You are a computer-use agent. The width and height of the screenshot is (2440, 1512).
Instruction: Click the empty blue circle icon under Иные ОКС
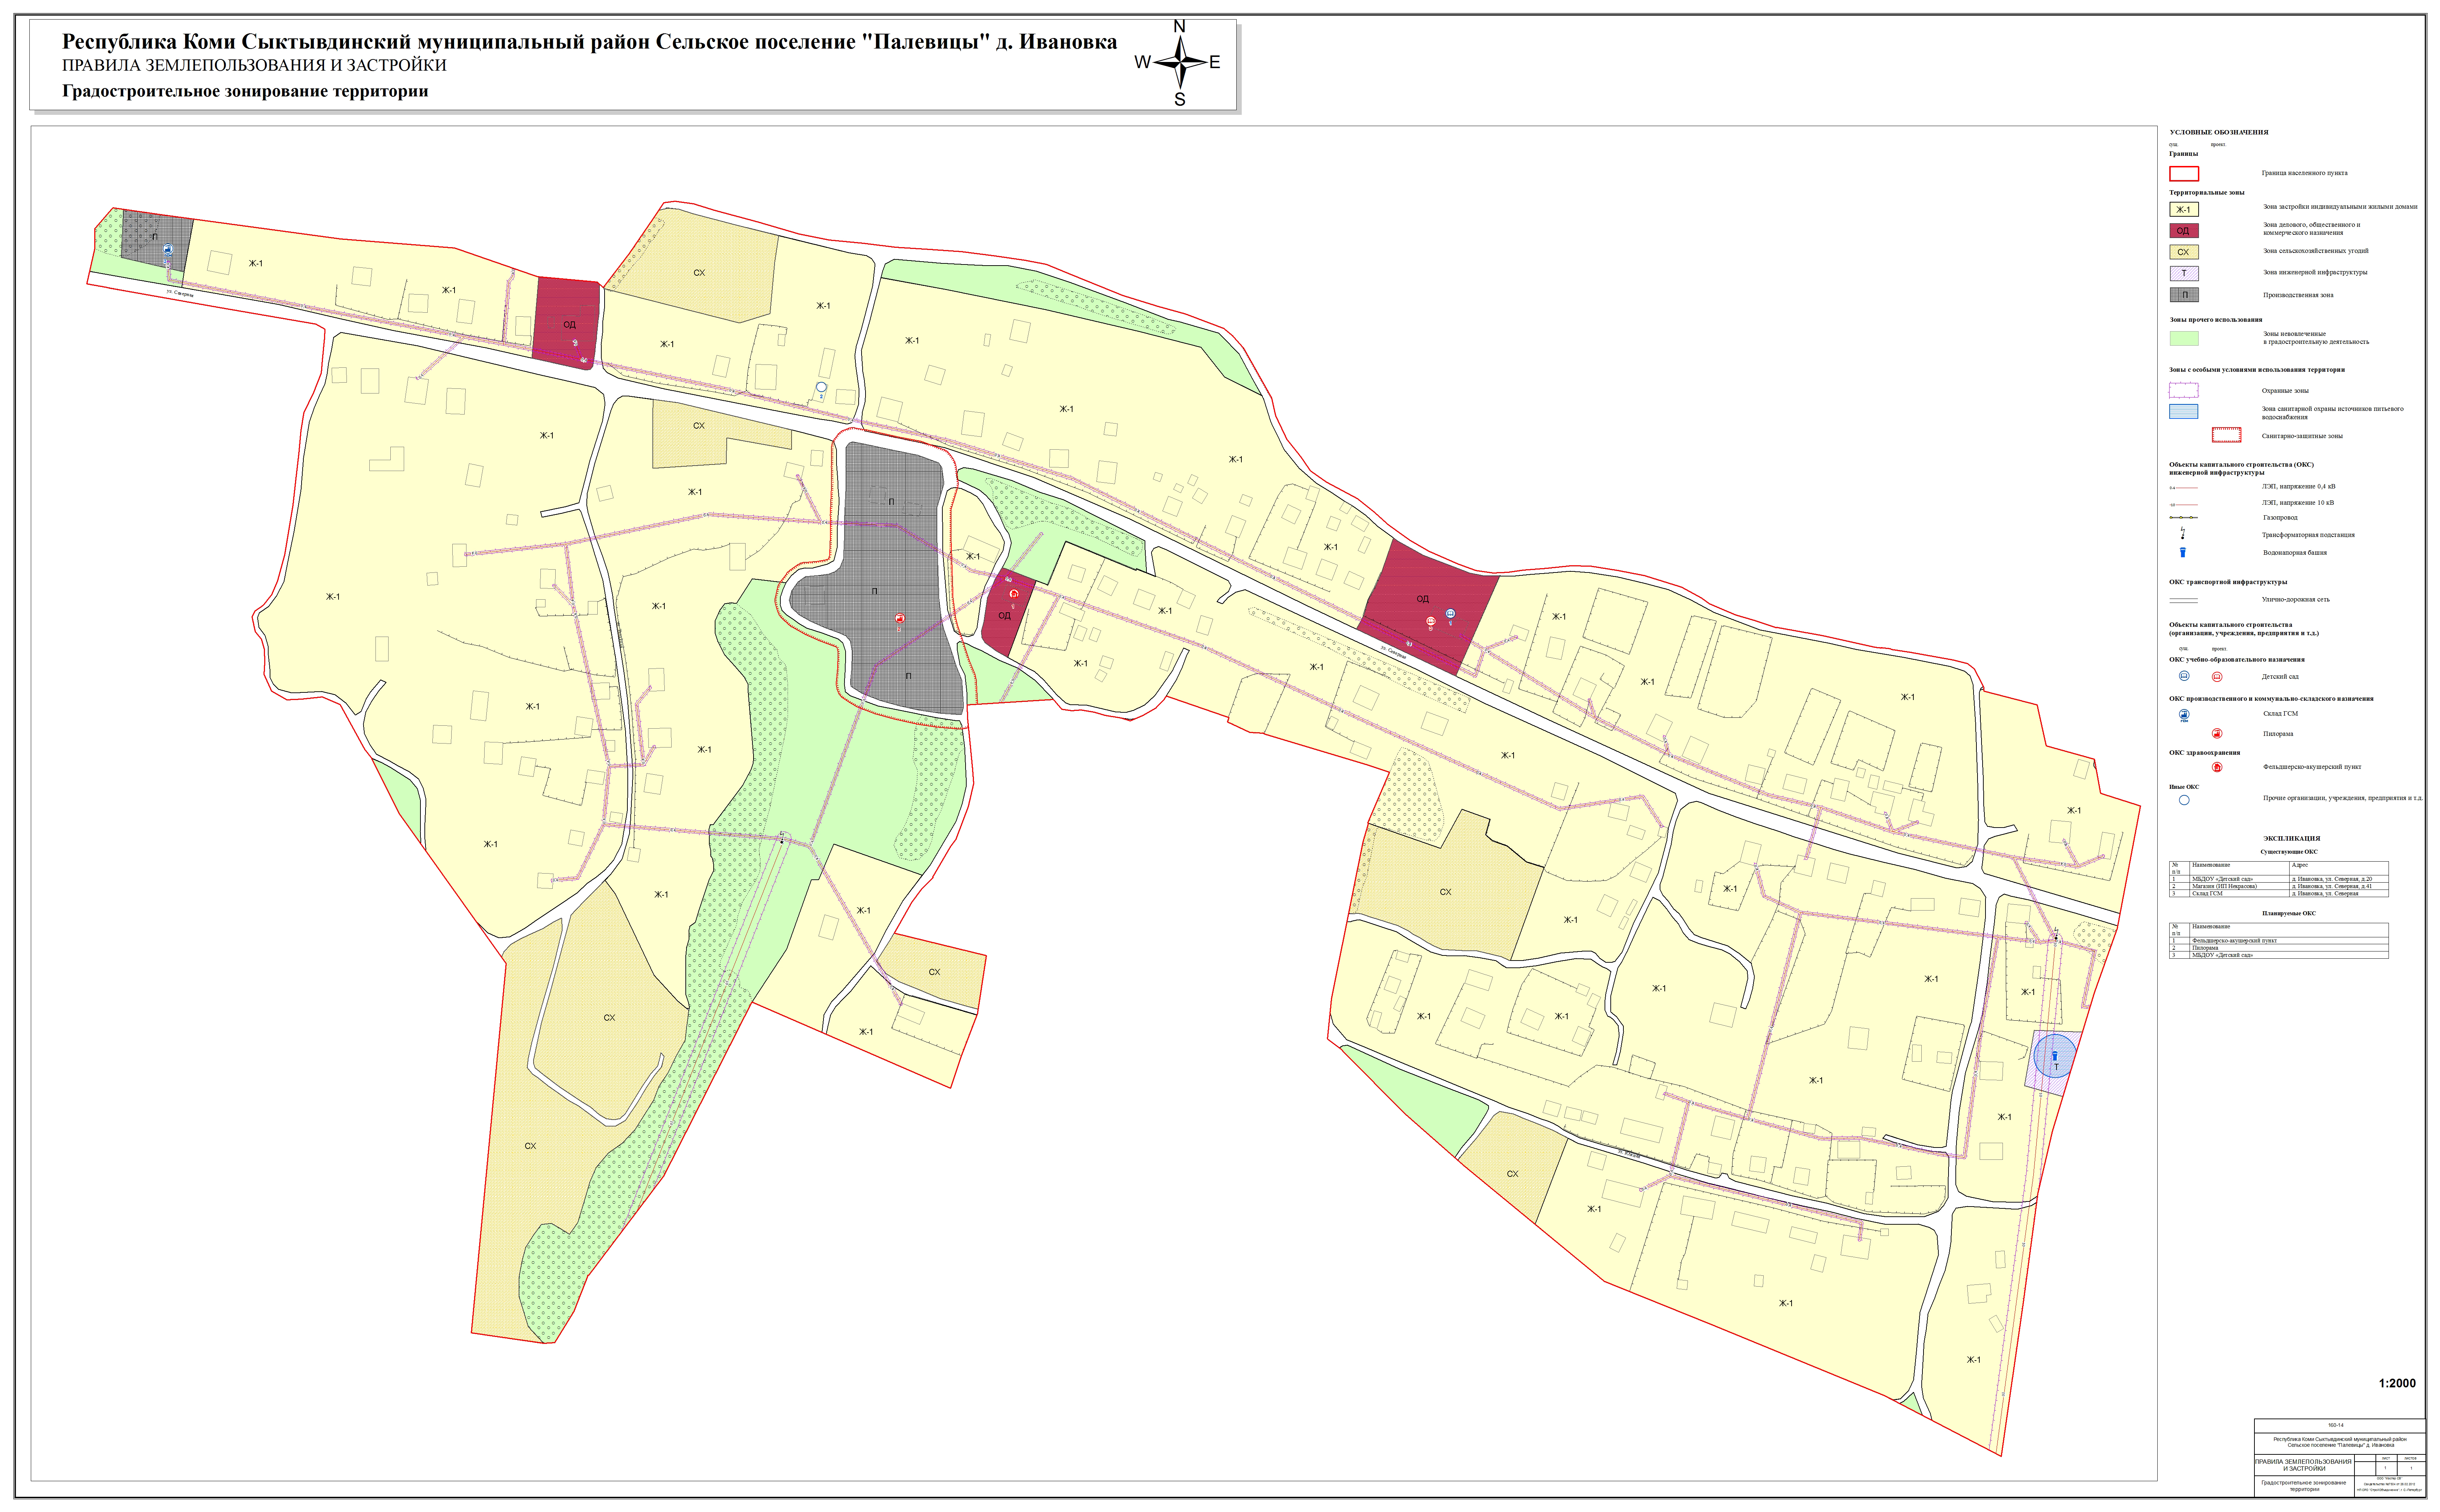(x=2184, y=800)
